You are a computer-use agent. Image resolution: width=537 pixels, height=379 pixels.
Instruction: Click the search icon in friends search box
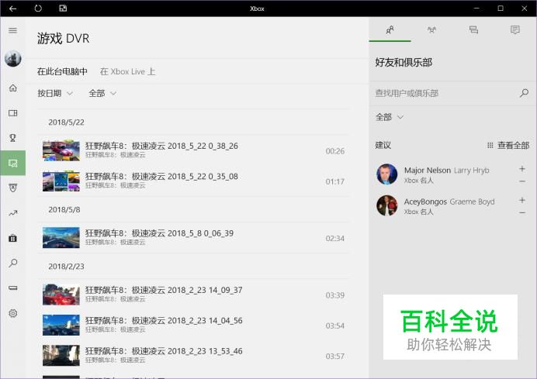(524, 93)
